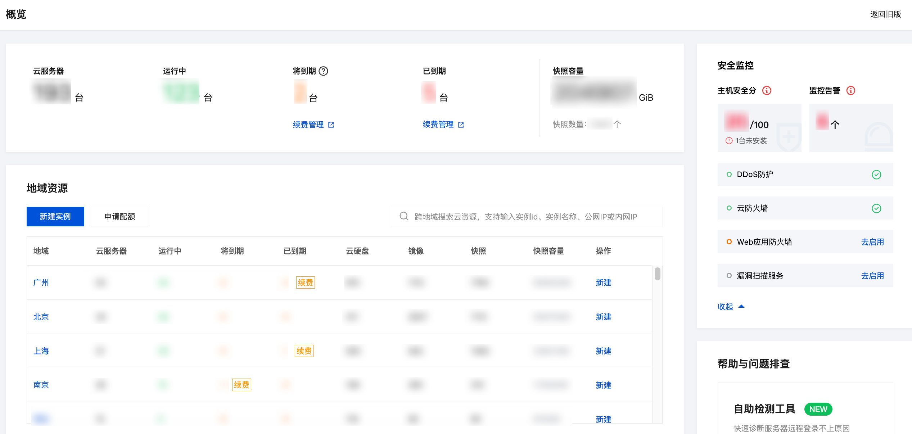Click the search magnifier icon

tap(404, 216)
